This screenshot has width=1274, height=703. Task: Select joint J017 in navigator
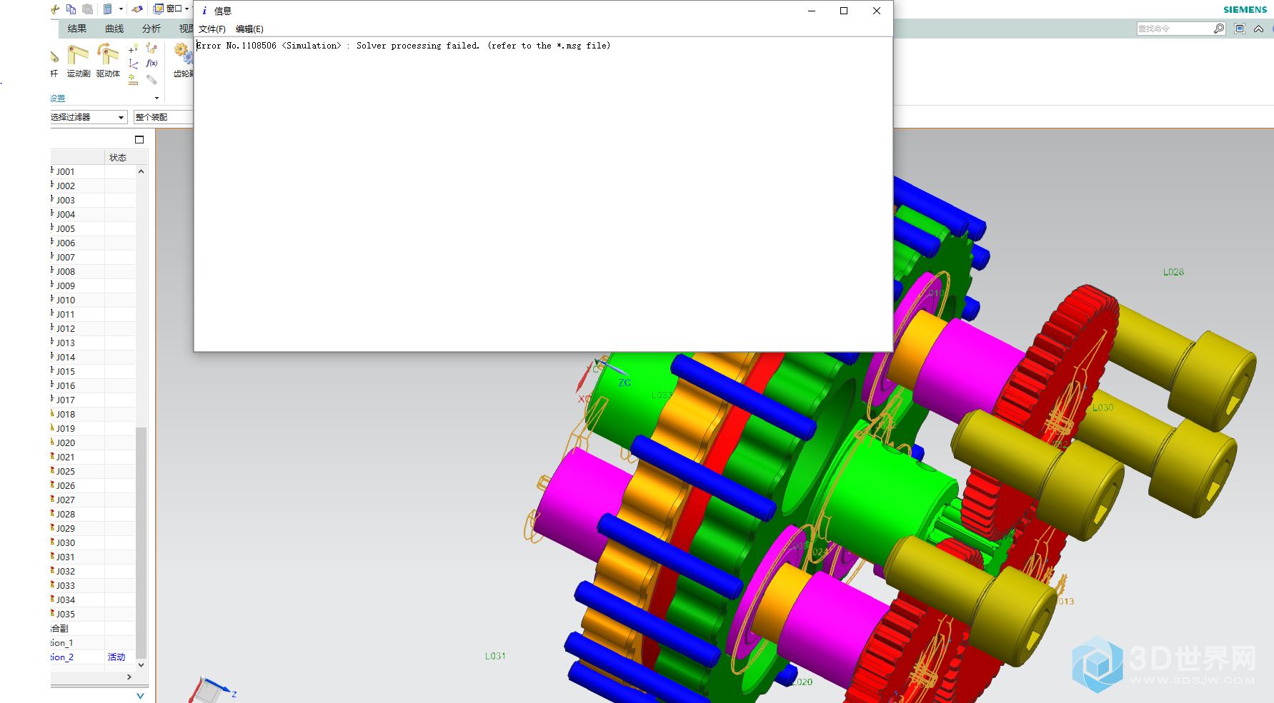point(65,400)
